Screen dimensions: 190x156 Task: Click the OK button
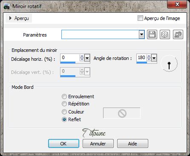click(x=63, y=144)
